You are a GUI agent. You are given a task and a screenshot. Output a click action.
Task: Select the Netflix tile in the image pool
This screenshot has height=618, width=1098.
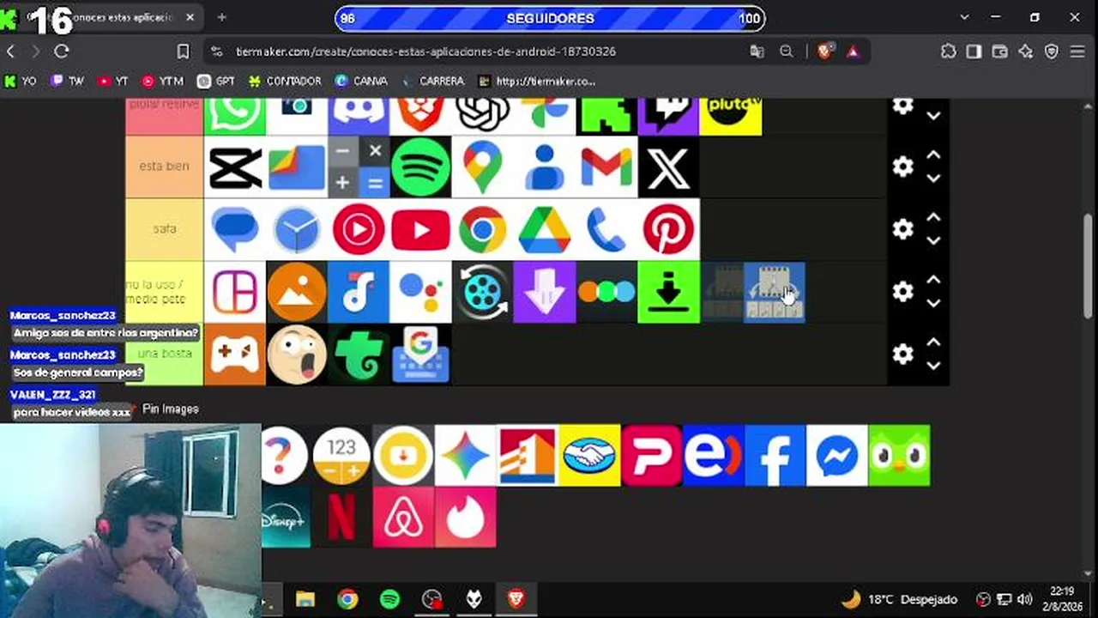tap(341, 517)
